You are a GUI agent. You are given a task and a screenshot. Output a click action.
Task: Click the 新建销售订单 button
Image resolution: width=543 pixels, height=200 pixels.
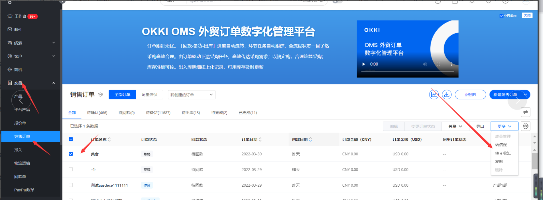[505, 94]
